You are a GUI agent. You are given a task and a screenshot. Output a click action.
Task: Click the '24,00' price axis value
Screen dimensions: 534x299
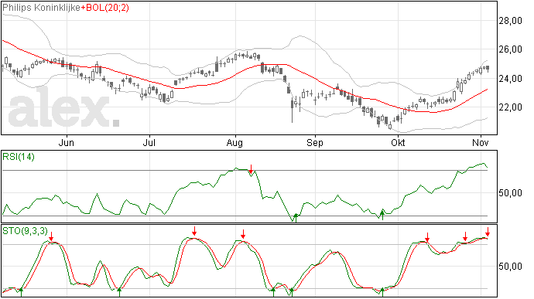point(511,79)
